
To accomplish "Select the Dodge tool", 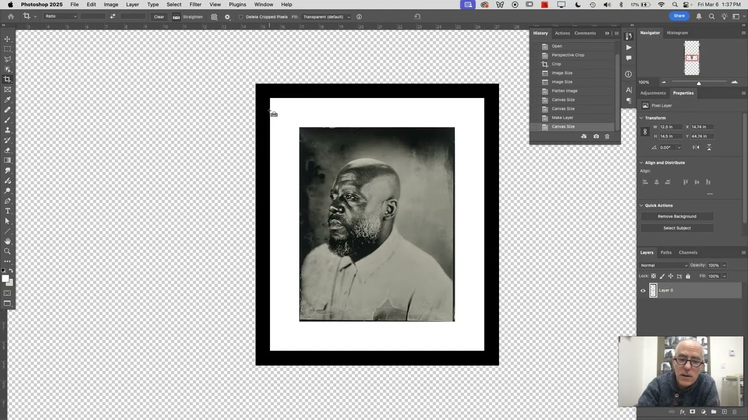I will (8, 191).
